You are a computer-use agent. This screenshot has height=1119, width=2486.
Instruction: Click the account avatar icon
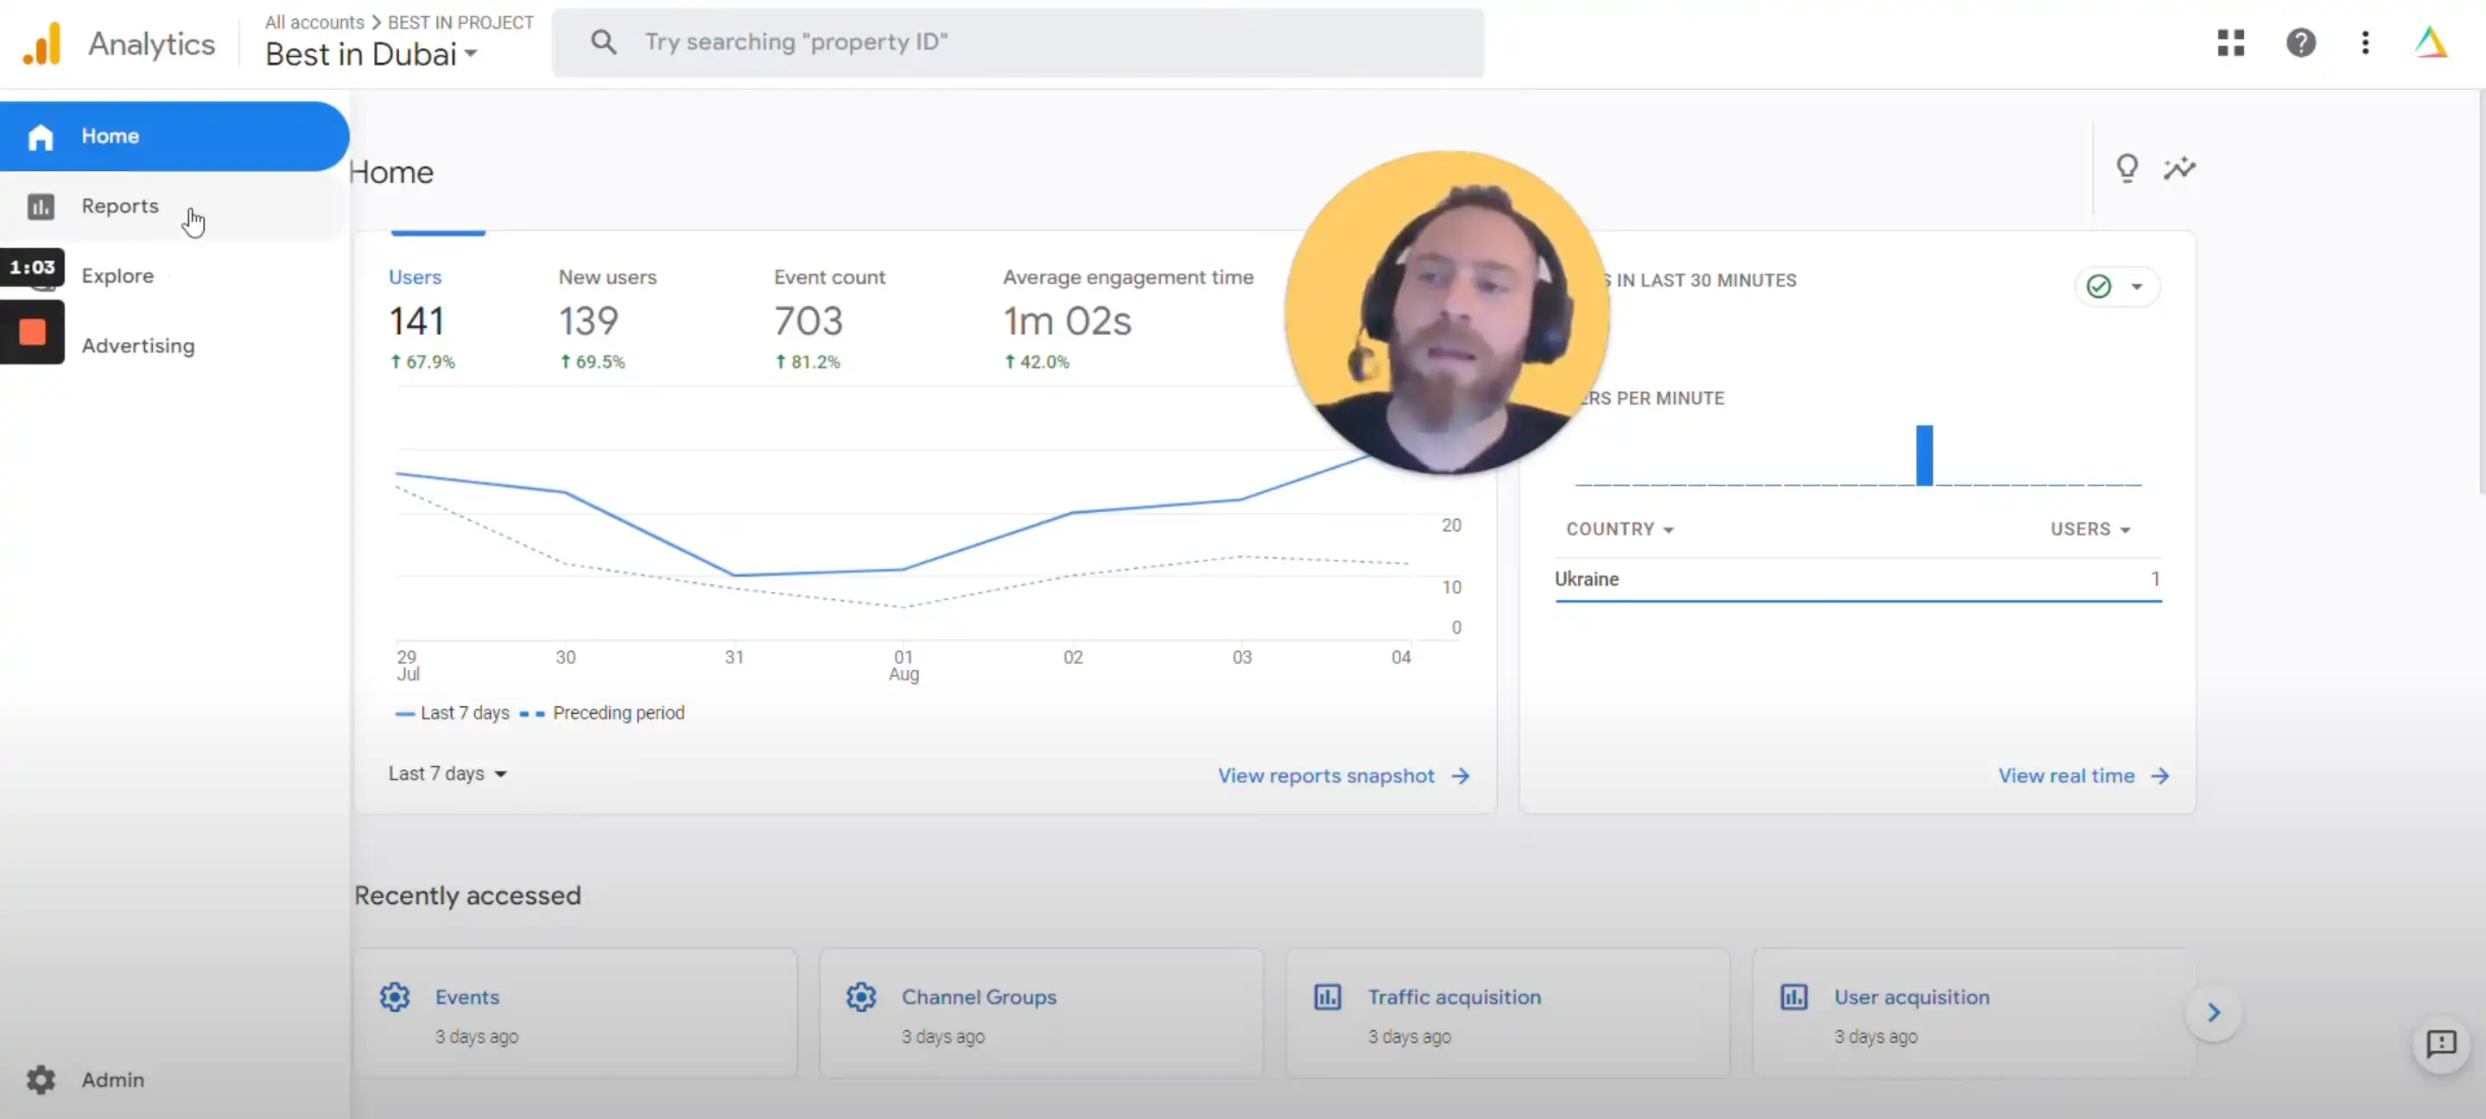pos(2430,42)
